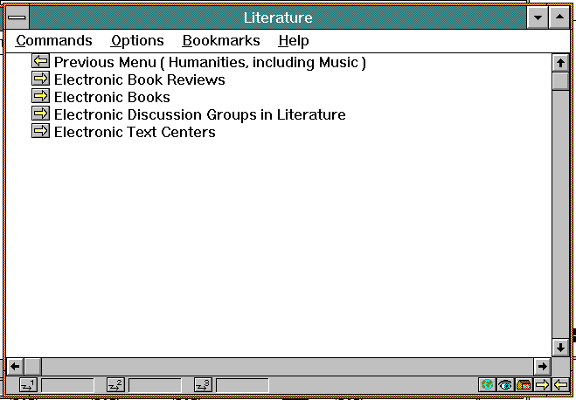Open the window control menu box
This screenshot has width=576, height=400.
[17, 17]
